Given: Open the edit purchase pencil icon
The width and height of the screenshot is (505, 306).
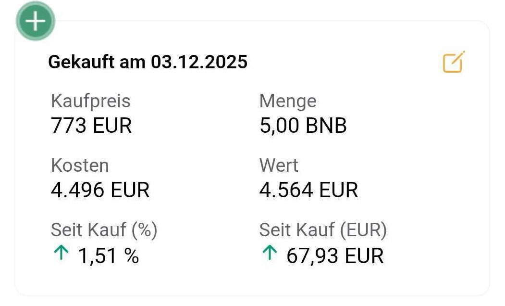Looking at the screenshot, I should click(454, 62).
